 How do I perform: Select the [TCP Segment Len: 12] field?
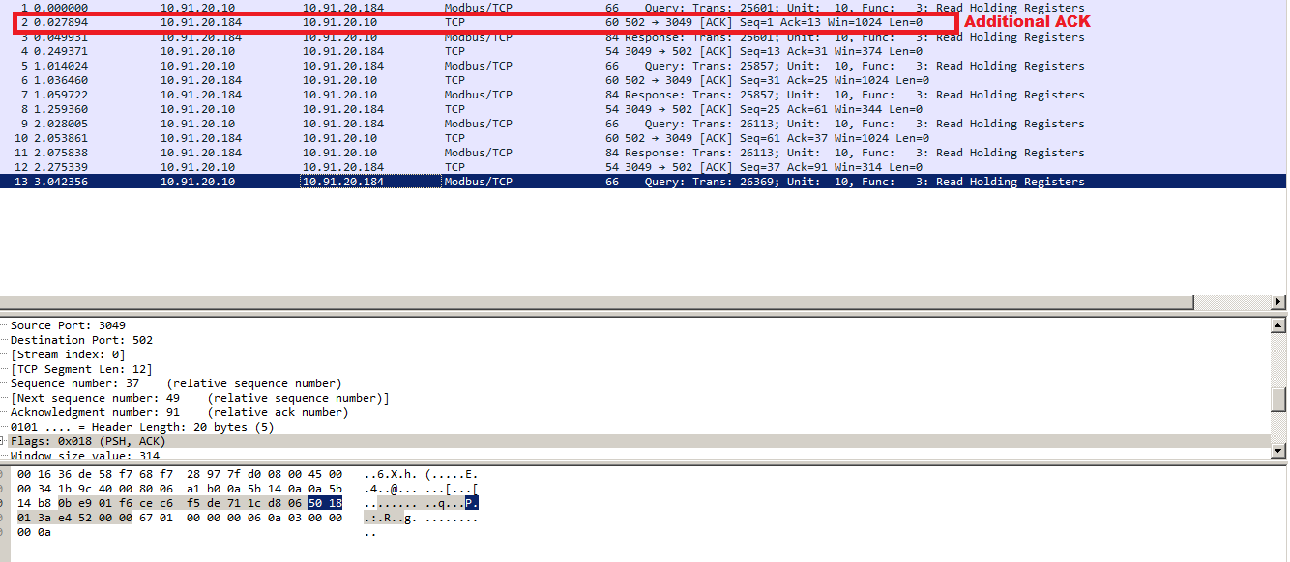(81, 369)
